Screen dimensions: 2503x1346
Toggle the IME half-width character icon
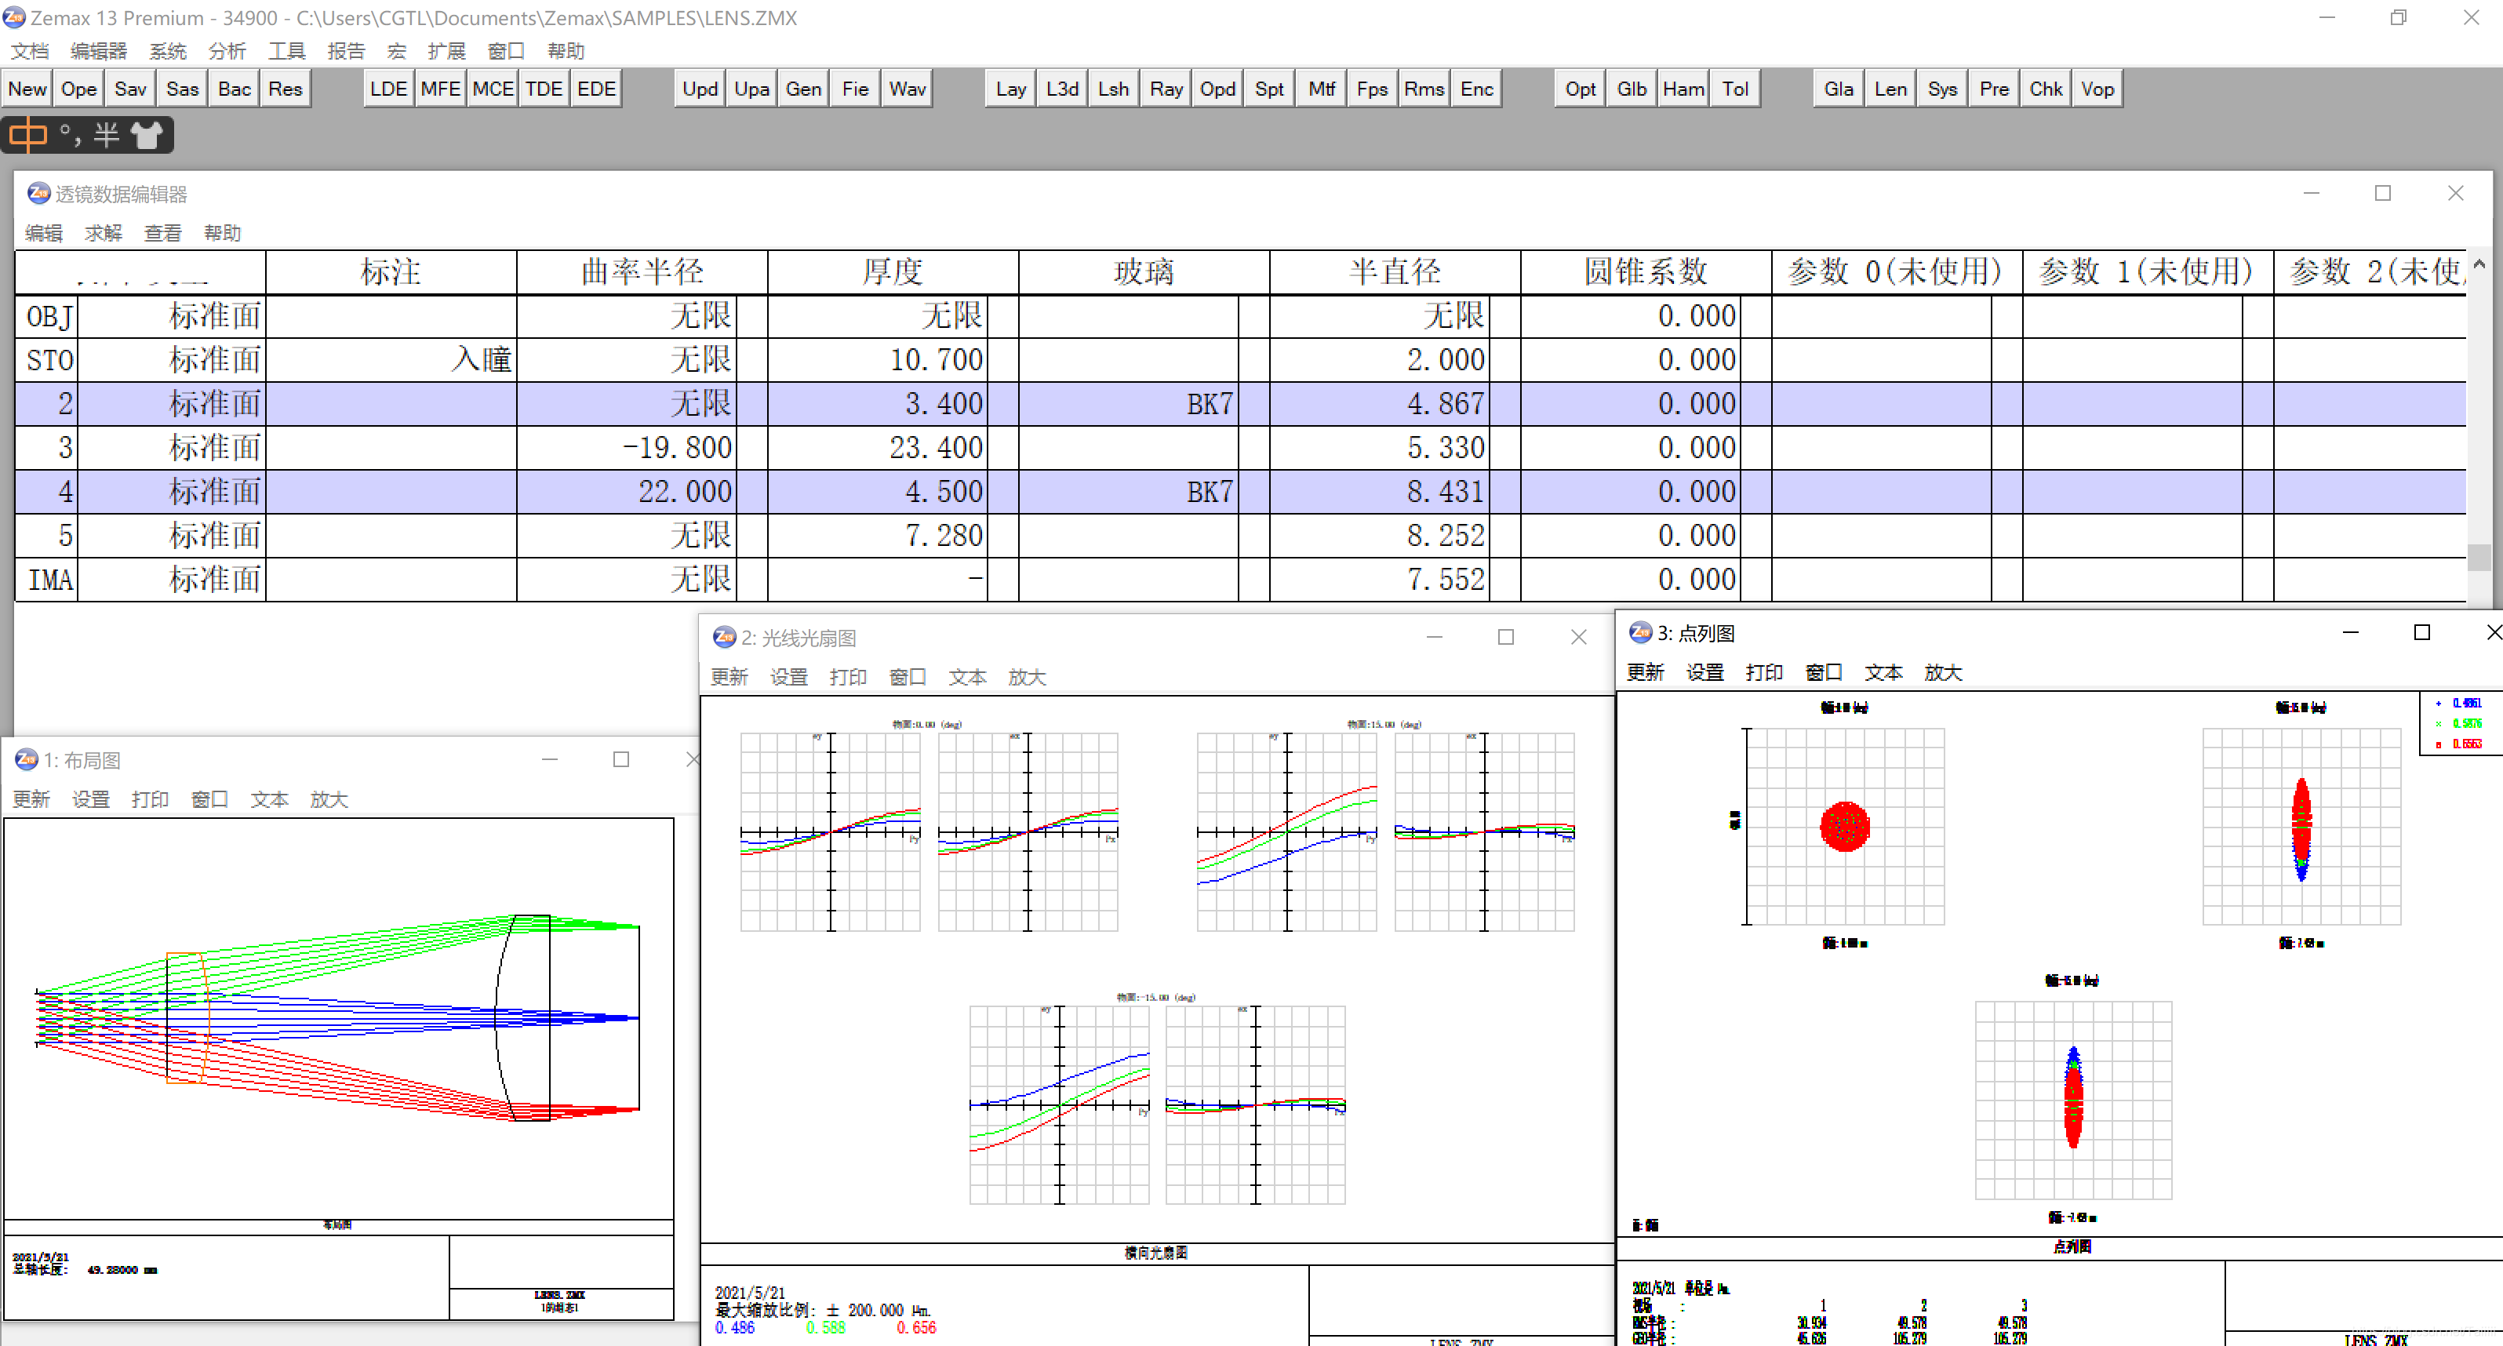[x=106, y=135]
